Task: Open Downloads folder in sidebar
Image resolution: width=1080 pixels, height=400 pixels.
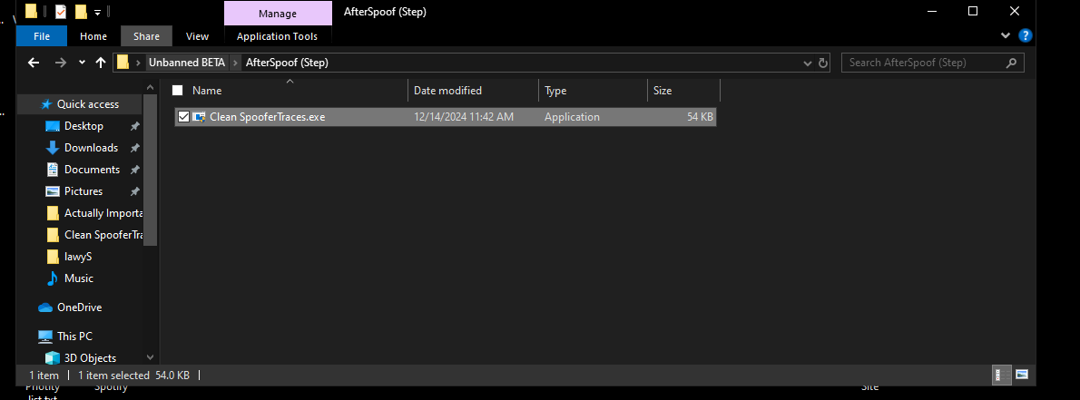Action: pos(91,148)
